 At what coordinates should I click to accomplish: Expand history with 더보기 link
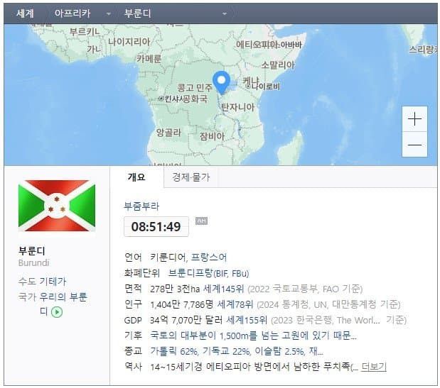click(x=374, y=366)
